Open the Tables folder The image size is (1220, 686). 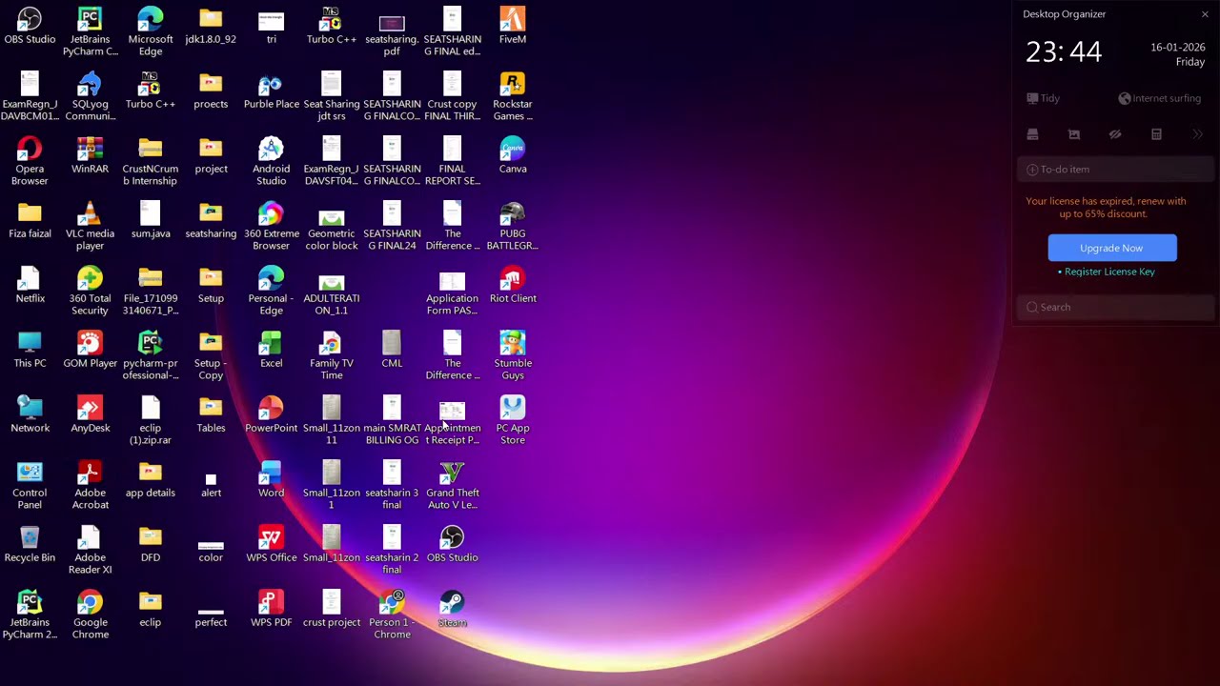click(211, 414)
